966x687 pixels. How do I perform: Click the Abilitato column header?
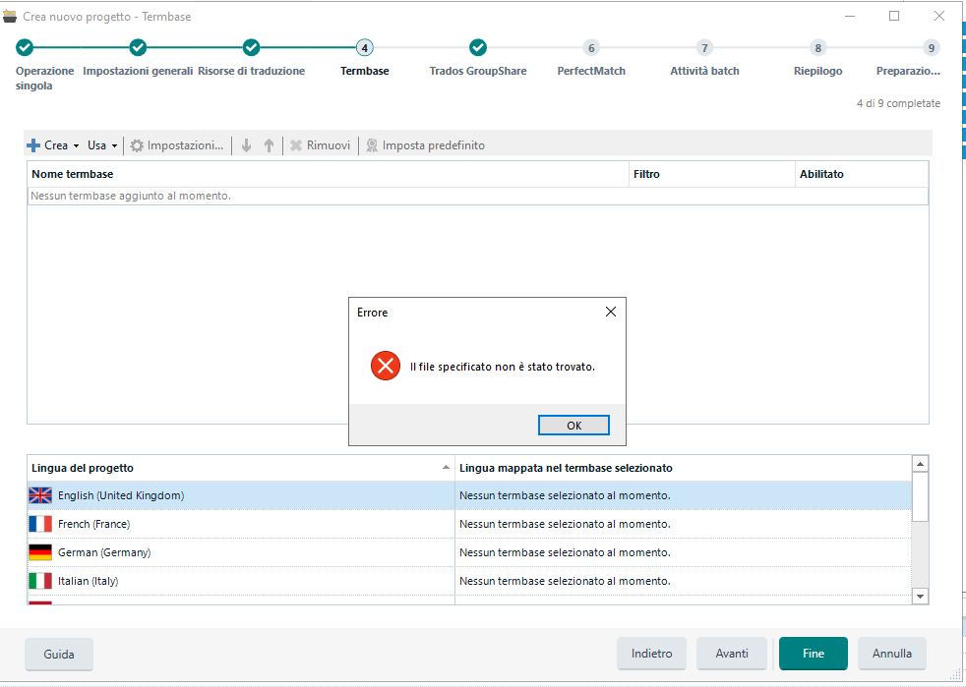[862, 174]
